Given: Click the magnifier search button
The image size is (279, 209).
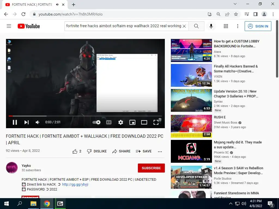Looking at the screenshot, I should 196,26.
